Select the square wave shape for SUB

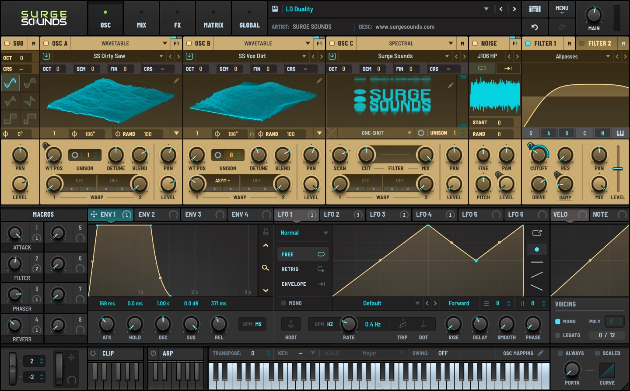(x=10, y=118)
